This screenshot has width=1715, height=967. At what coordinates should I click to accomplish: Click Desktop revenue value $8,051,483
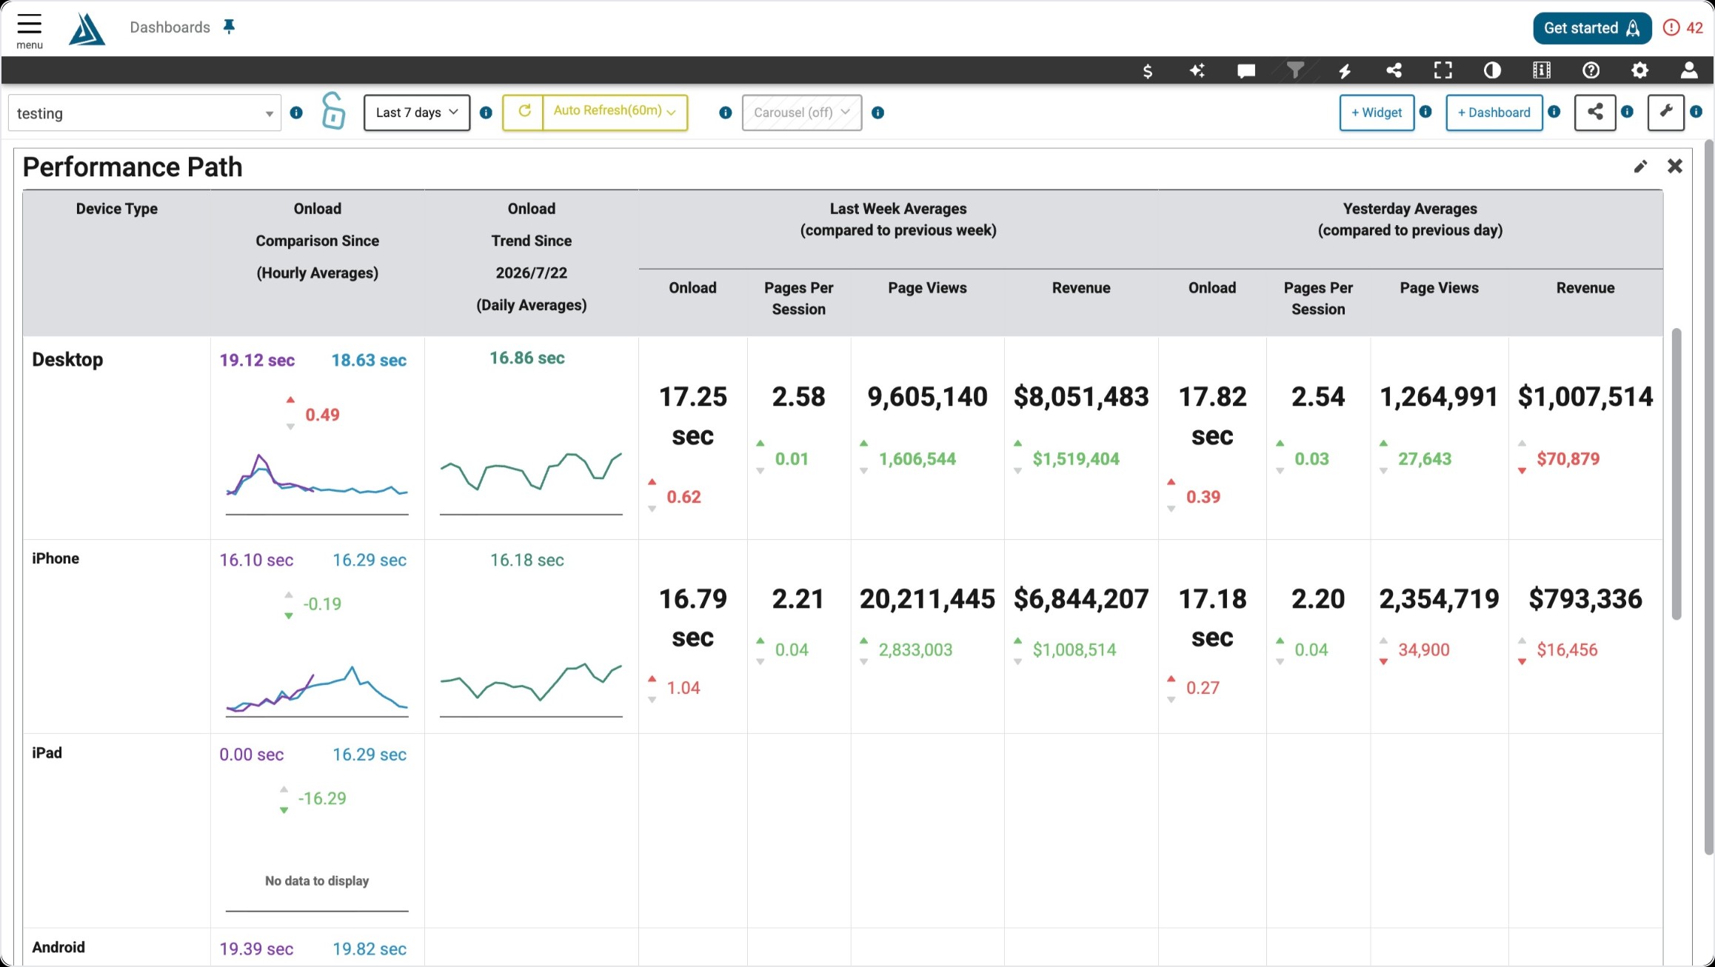1081,397
